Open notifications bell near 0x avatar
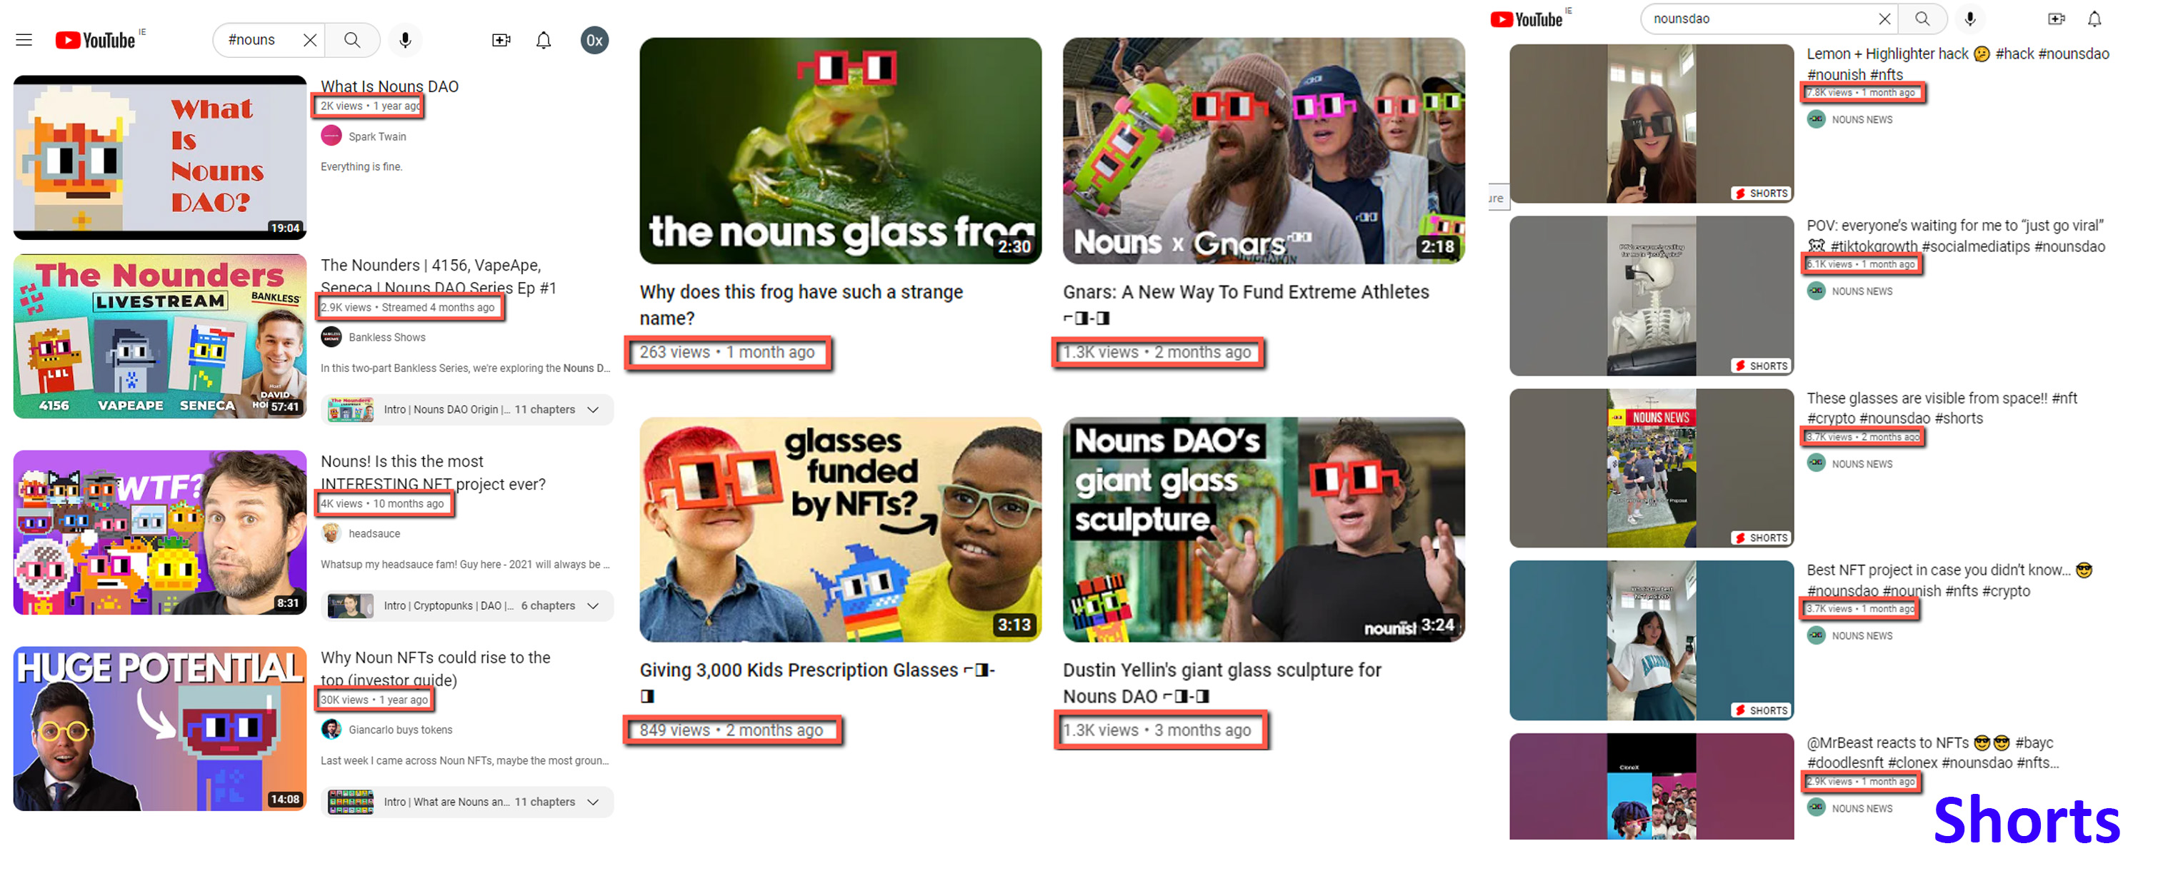 [544, 39]
